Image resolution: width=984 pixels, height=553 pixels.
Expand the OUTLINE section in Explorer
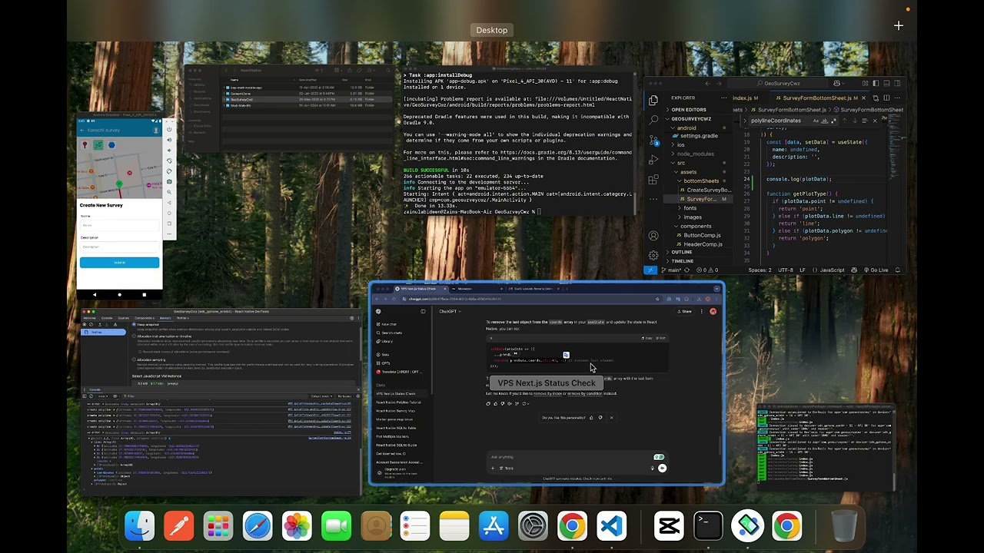(x=681, y=252)
